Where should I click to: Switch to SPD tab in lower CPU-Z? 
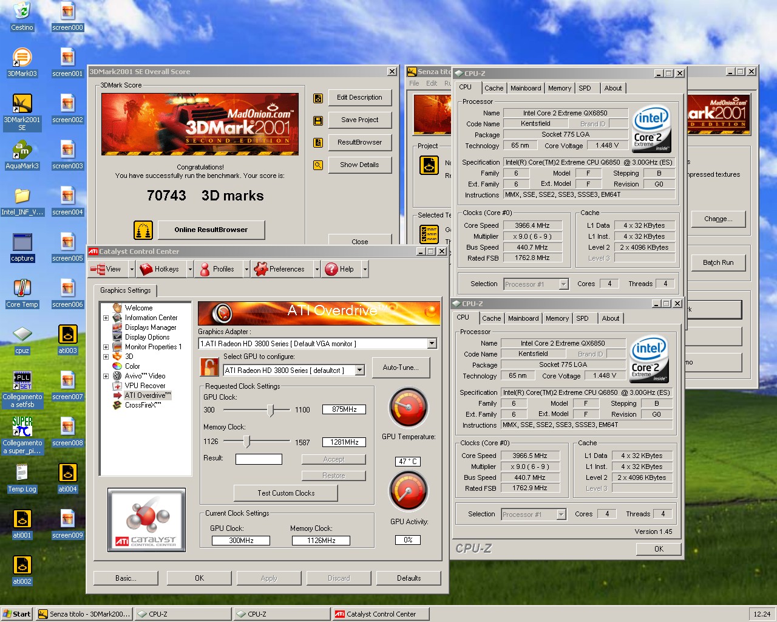582,318
